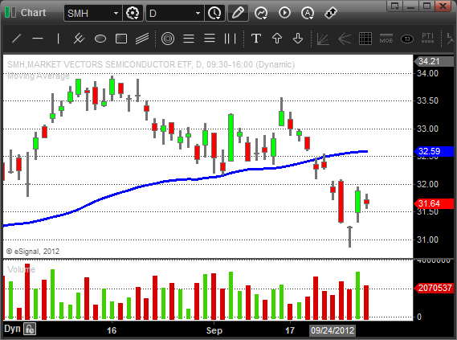Click the SMH Market Vectors title text
Image resolution: width=457 pixels, height=340 pixels.
click(x=151, y=64)
